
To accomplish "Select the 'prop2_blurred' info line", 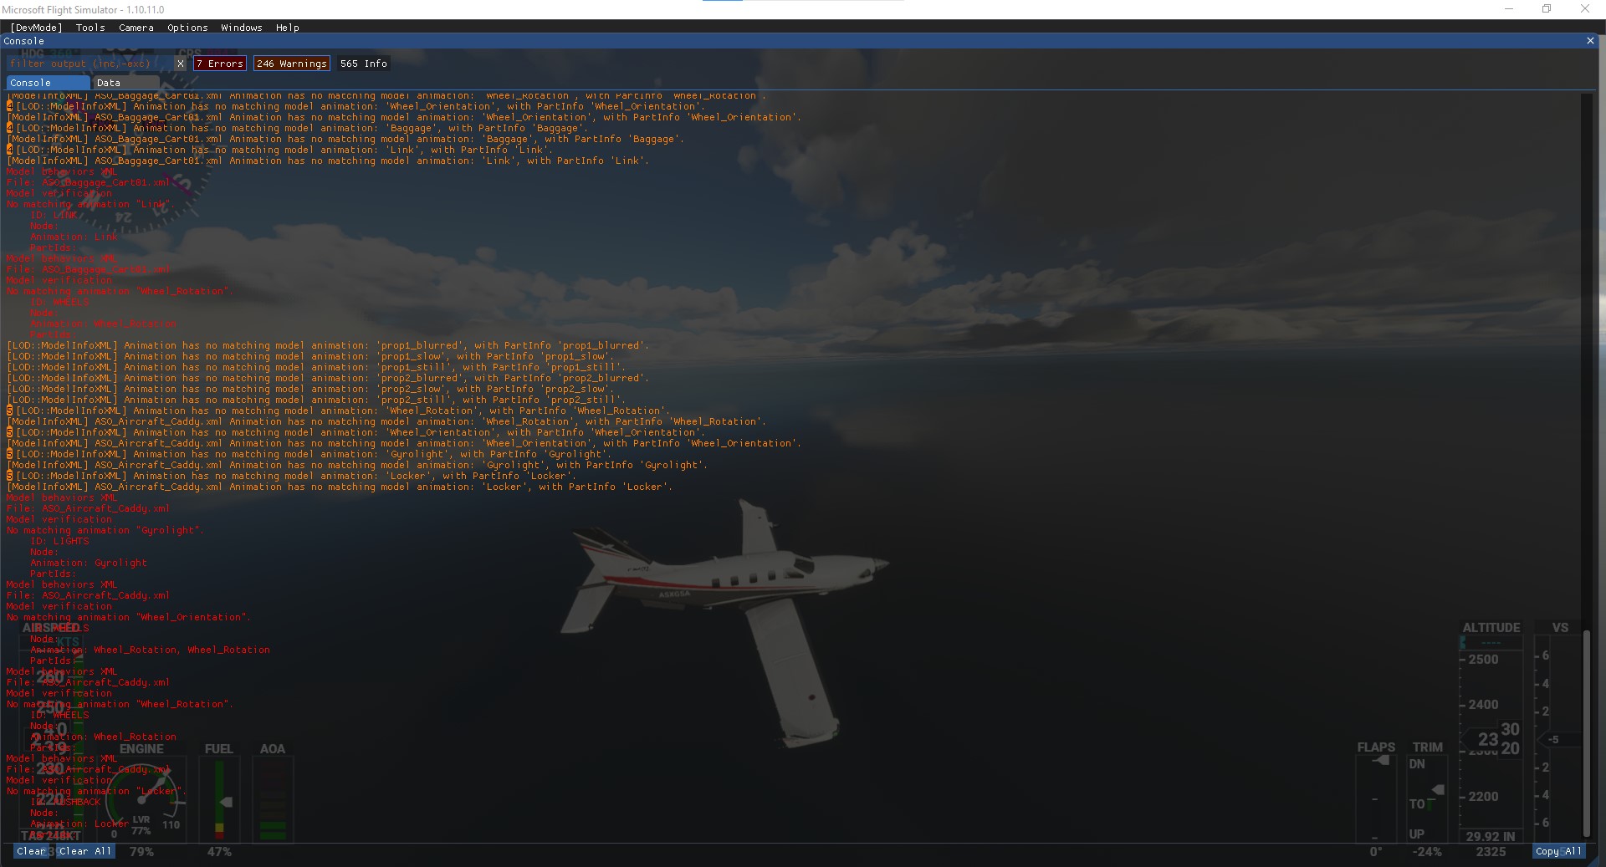I will click(328, 378).
